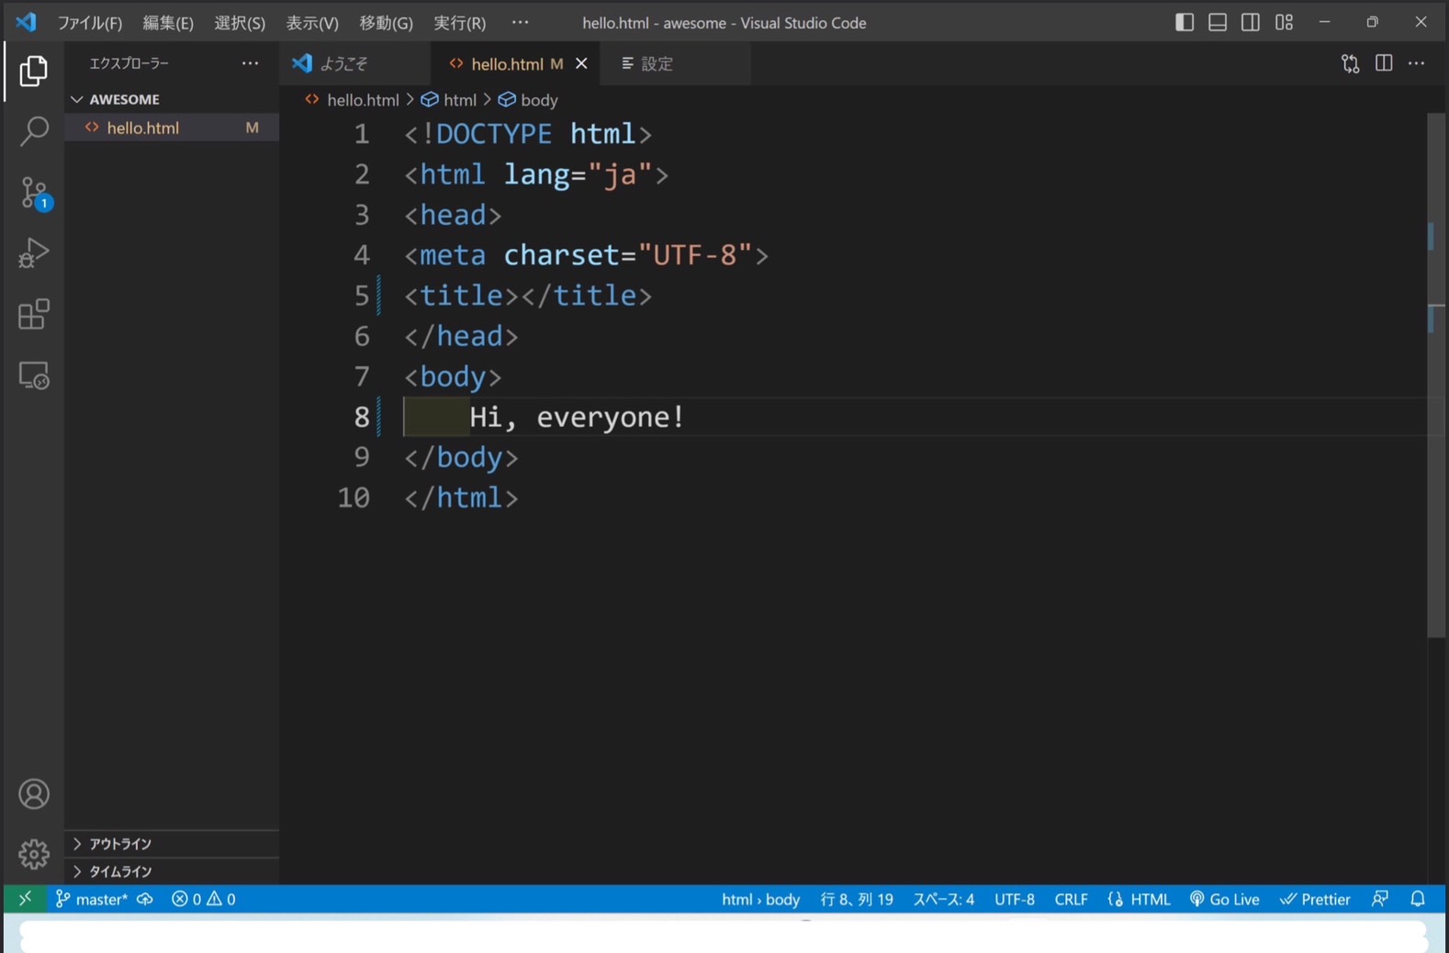Click the remote window indicator in status bar

(x=25, y=899)
